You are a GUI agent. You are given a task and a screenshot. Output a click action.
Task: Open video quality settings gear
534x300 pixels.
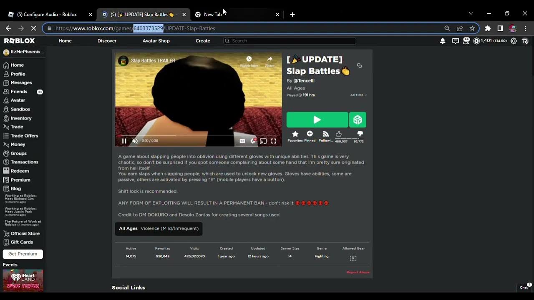(253, 141)
